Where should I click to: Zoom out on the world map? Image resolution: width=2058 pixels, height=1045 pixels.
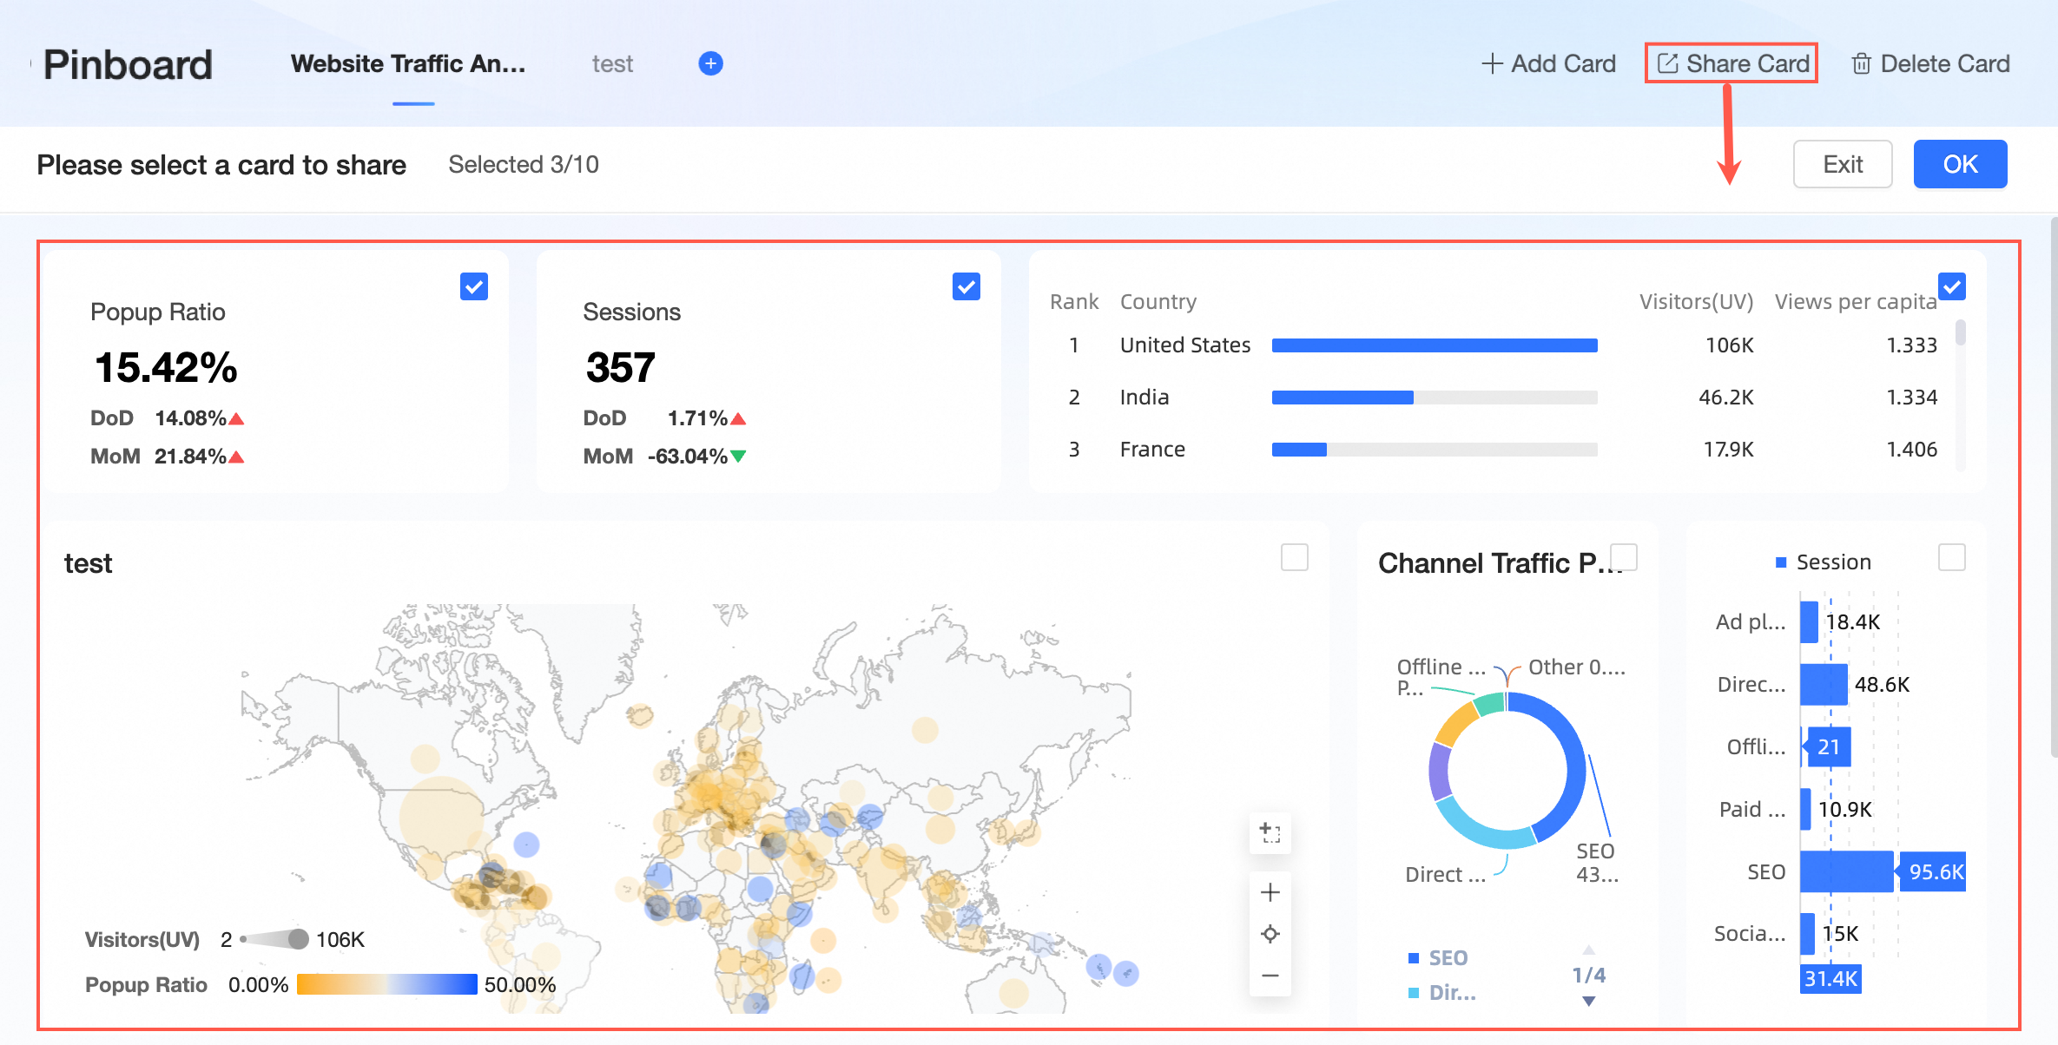click(x=1270, y=976)
